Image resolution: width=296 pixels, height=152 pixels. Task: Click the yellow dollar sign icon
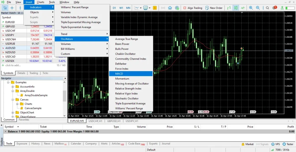155,8
